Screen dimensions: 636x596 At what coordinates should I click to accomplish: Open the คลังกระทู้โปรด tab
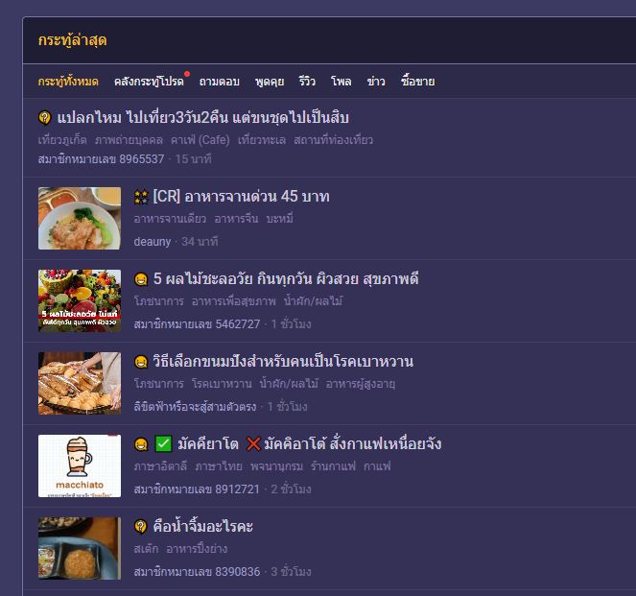[149, 82]
